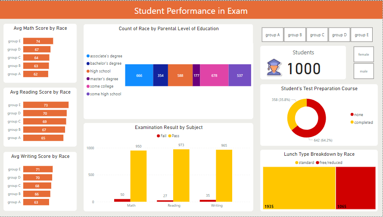Click the associate's degree legend marker

88,56
